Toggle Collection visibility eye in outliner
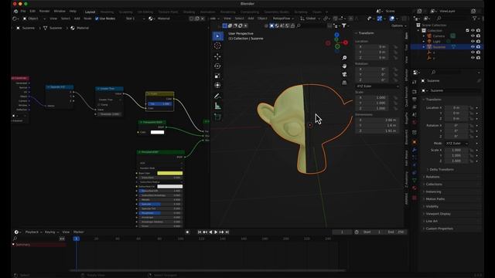495x278 pixels. [x=473, y=31]
